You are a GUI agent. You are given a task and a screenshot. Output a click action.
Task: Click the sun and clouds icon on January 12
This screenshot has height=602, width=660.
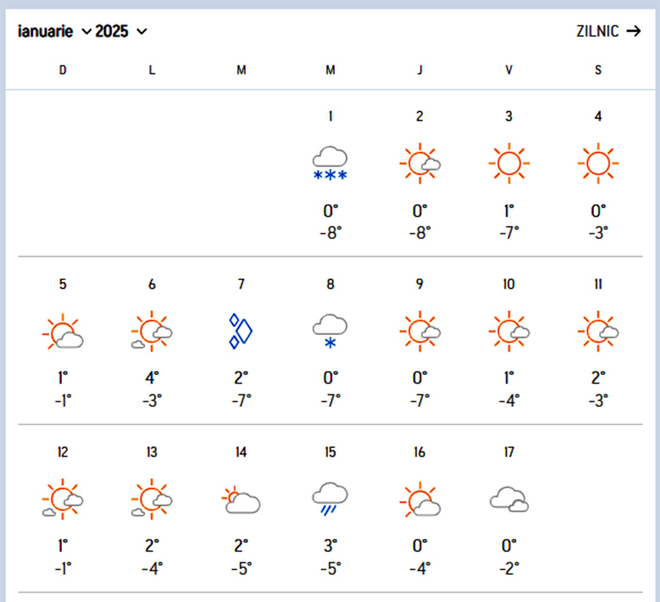pos(63,499)
